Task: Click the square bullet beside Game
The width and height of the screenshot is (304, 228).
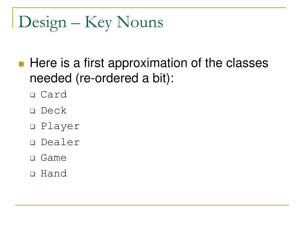Action: coord(33,158)
